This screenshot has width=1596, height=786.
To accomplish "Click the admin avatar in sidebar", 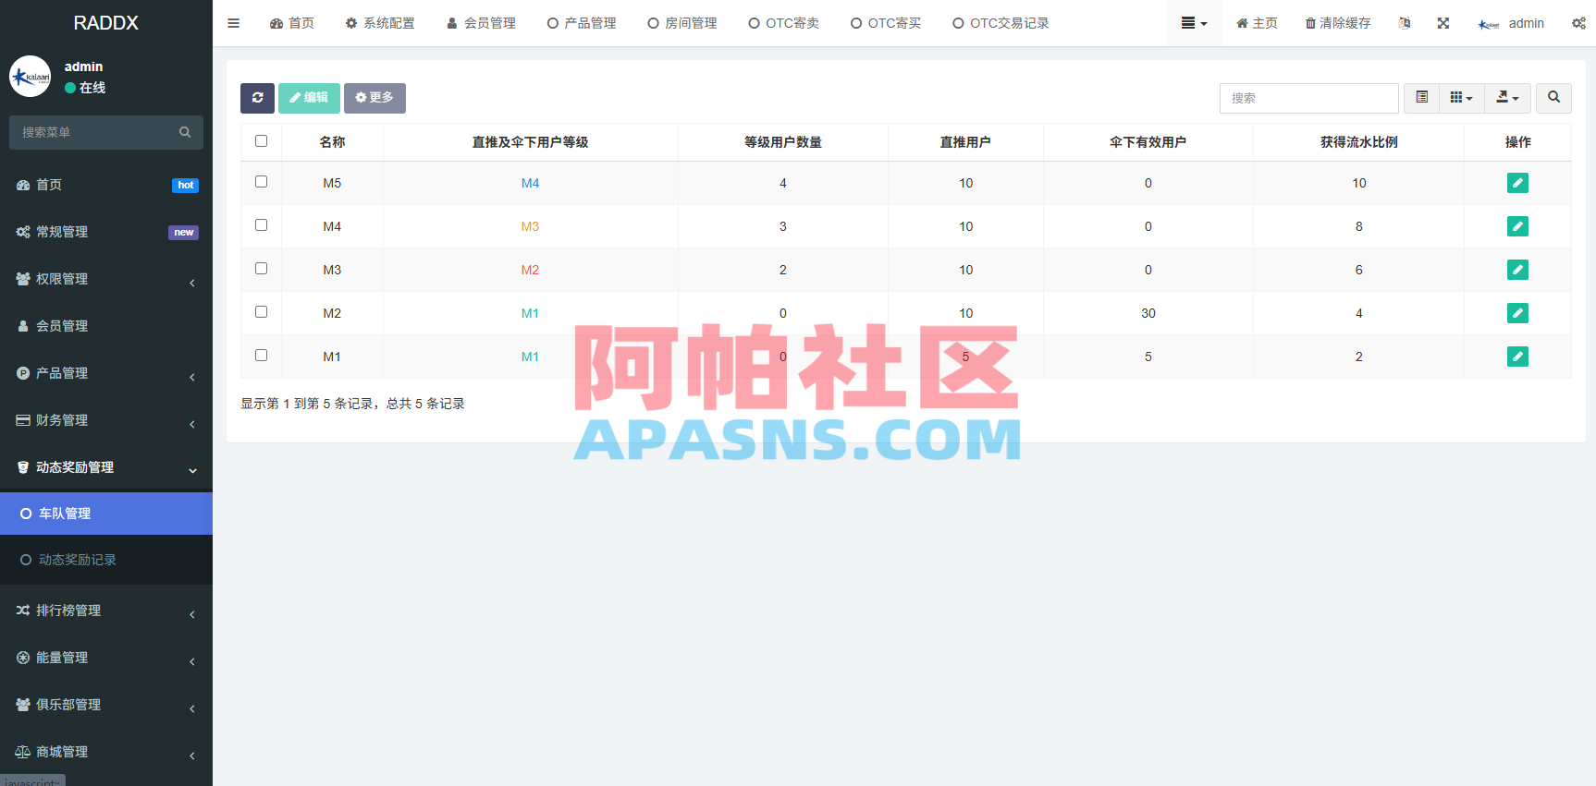I will tap(30, 77).
